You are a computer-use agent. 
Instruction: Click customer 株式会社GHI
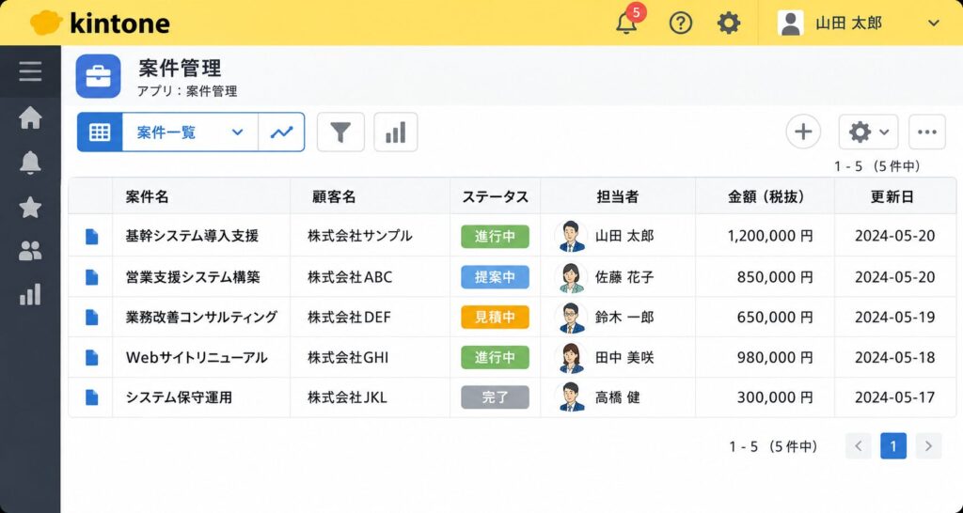click(348, 358)
